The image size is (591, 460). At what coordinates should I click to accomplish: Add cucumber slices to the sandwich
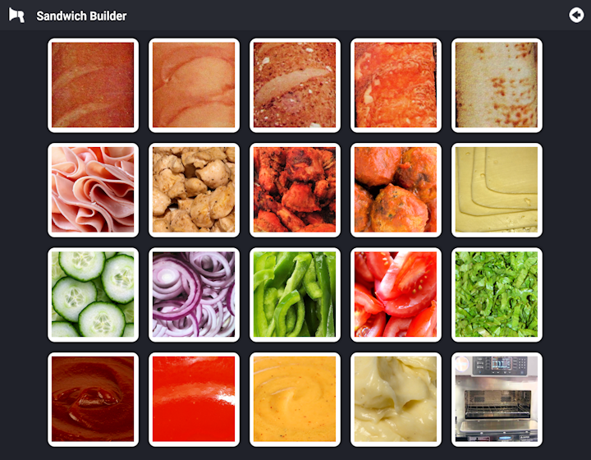point(93,295)
